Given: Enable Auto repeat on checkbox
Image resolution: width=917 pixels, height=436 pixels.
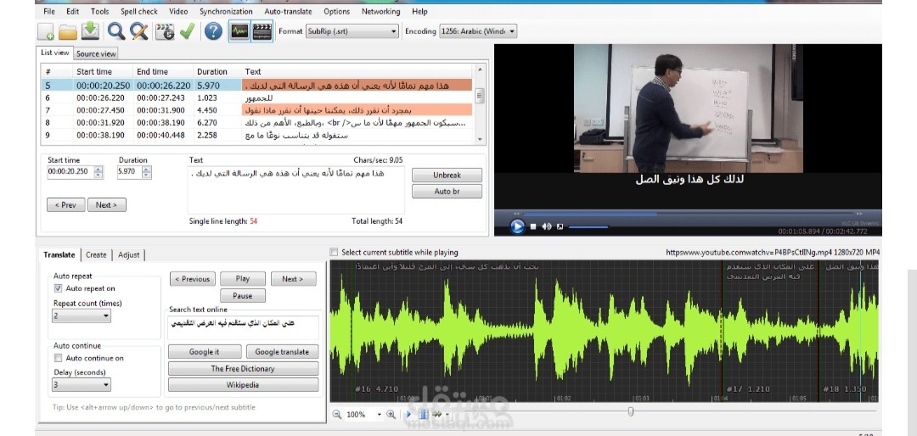Looking at the screenshot, I should 58,288.
